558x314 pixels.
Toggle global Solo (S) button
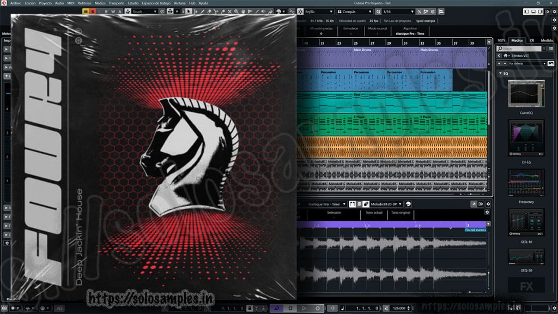pyautogui.click(x=93, y=11)
